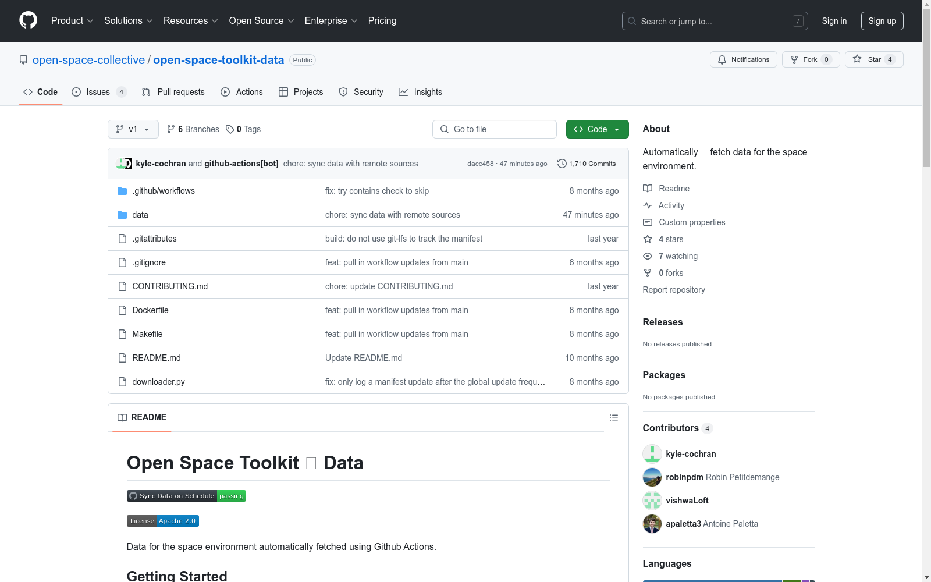The image size is (931, 582).
Task: Expand the Product menu
Action: coord(72,21)
